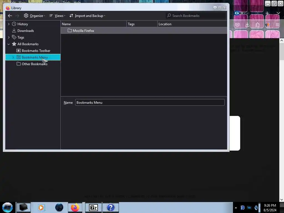Click the clock showing 9:26 PM
The width and height of the screenshot is (284, 213).
coord(270,208)
